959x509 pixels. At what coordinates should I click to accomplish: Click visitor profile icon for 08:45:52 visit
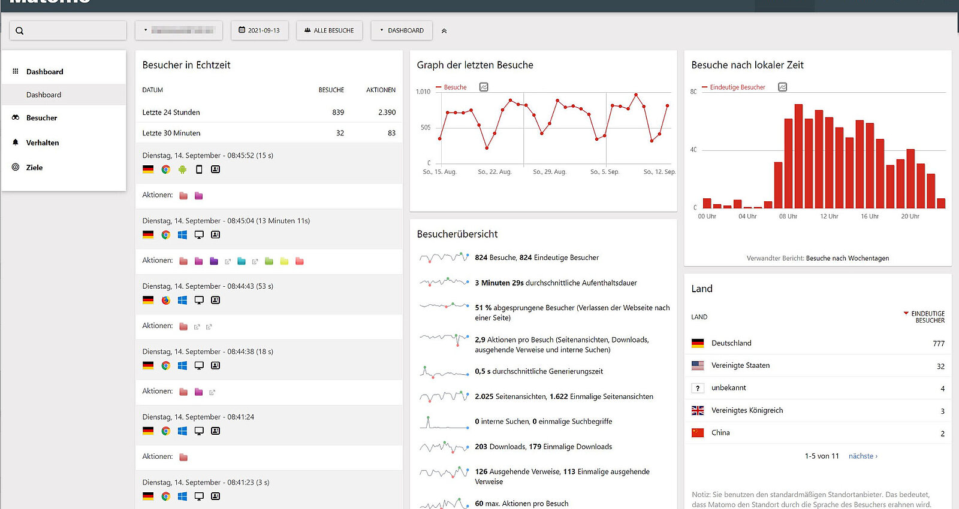(216, 169)
